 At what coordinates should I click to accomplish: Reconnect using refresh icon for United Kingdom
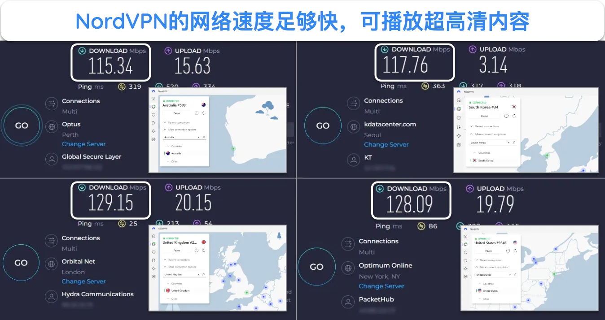(204, 251)
